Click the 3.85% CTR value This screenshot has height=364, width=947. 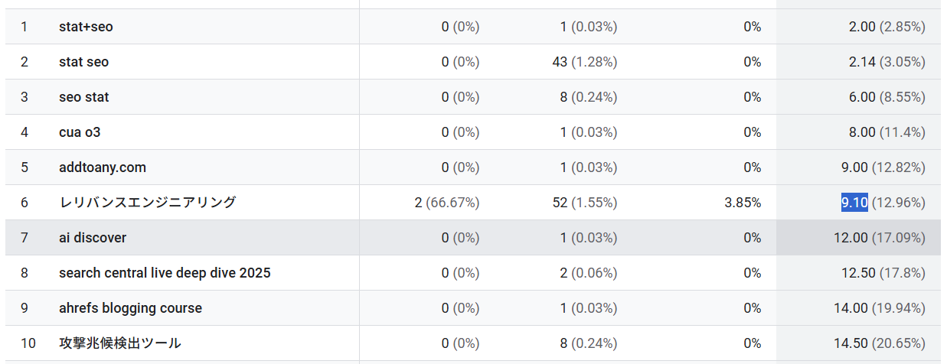(x=743, y=203)
